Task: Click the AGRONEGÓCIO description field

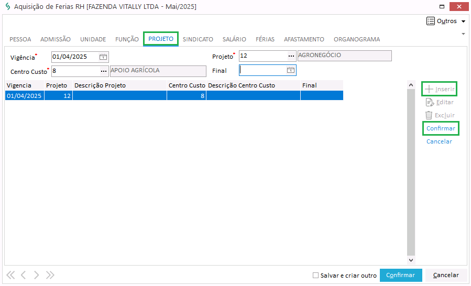Action: pos(345,56)
